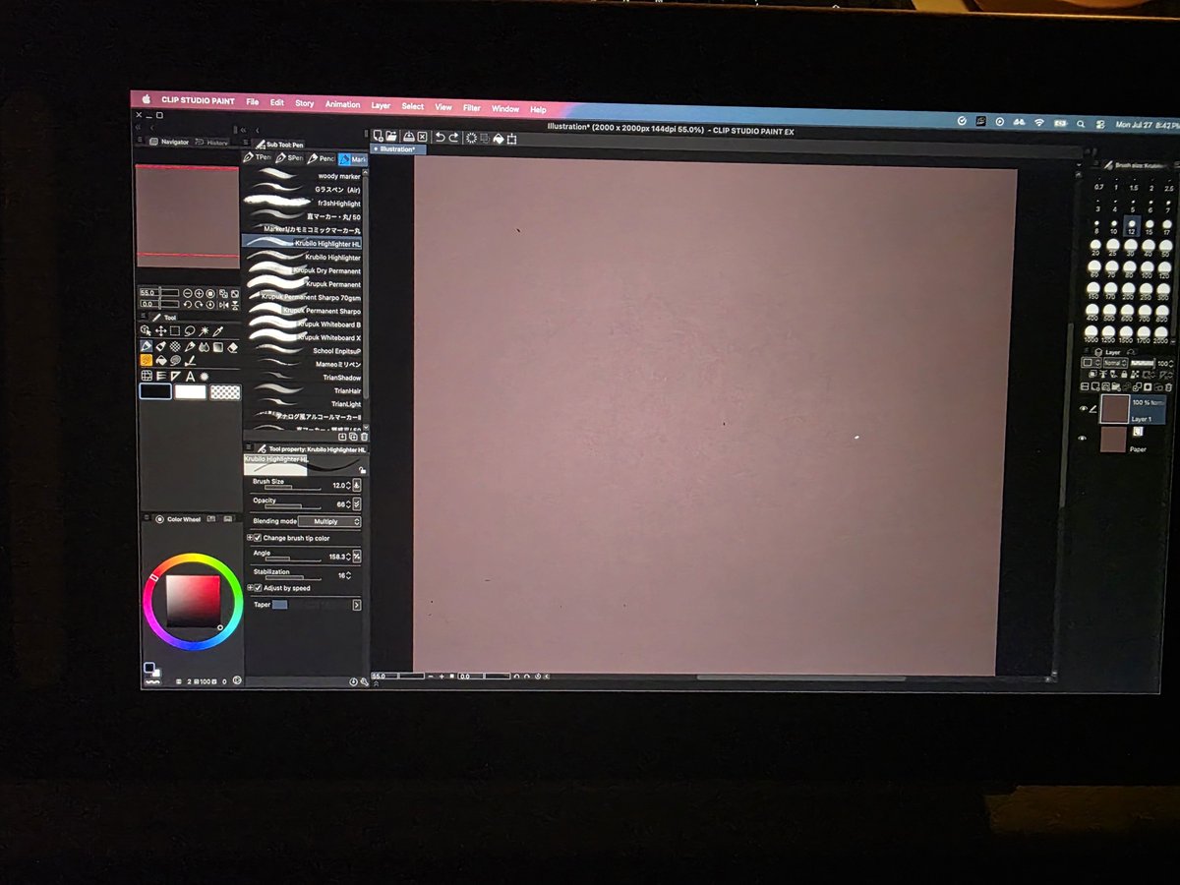1180x885 pixels.
Task: Click the main black color swatch
Action: (x=155, y=391)
